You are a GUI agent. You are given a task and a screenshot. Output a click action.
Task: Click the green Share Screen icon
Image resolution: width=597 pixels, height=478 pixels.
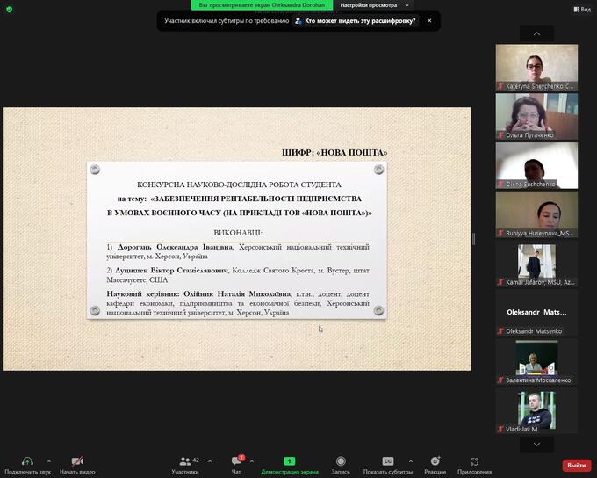point(290,461)
